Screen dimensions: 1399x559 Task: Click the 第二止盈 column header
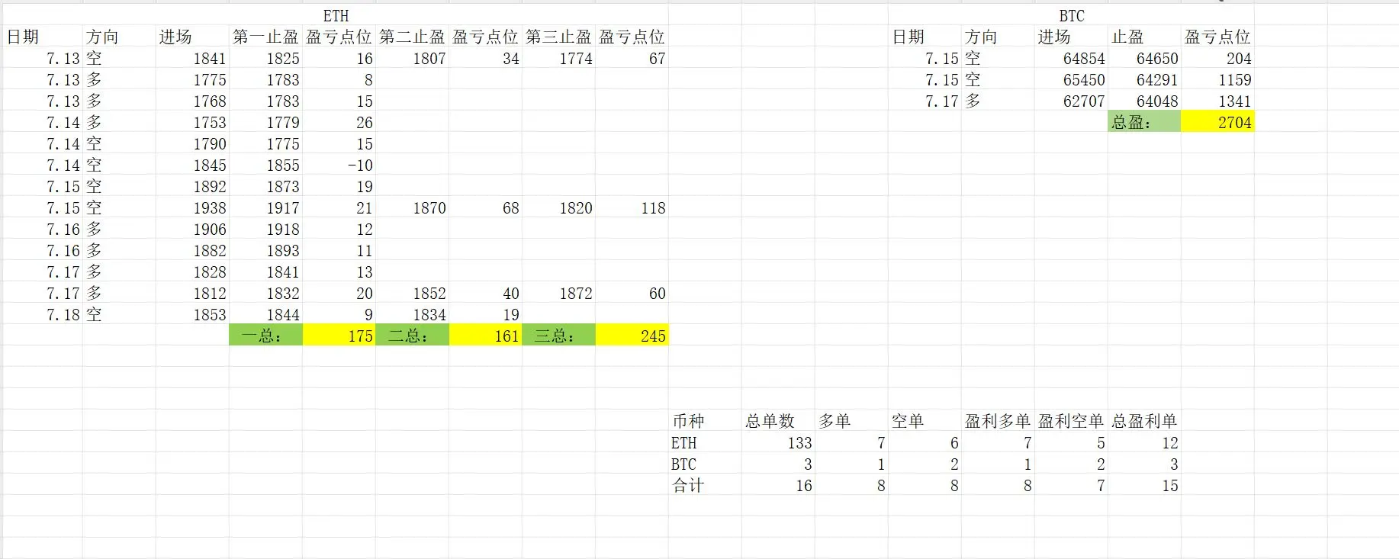point(412,37)
